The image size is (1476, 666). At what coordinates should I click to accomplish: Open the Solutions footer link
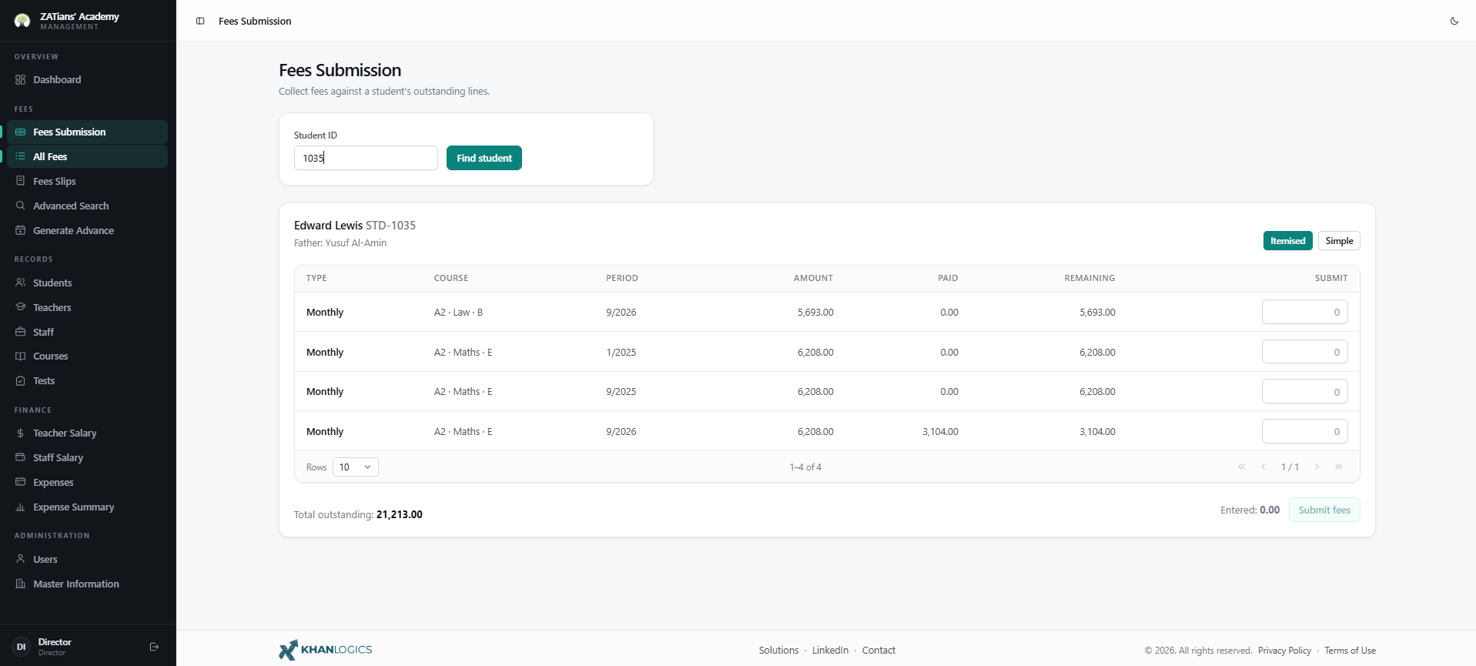coord(778,651)
